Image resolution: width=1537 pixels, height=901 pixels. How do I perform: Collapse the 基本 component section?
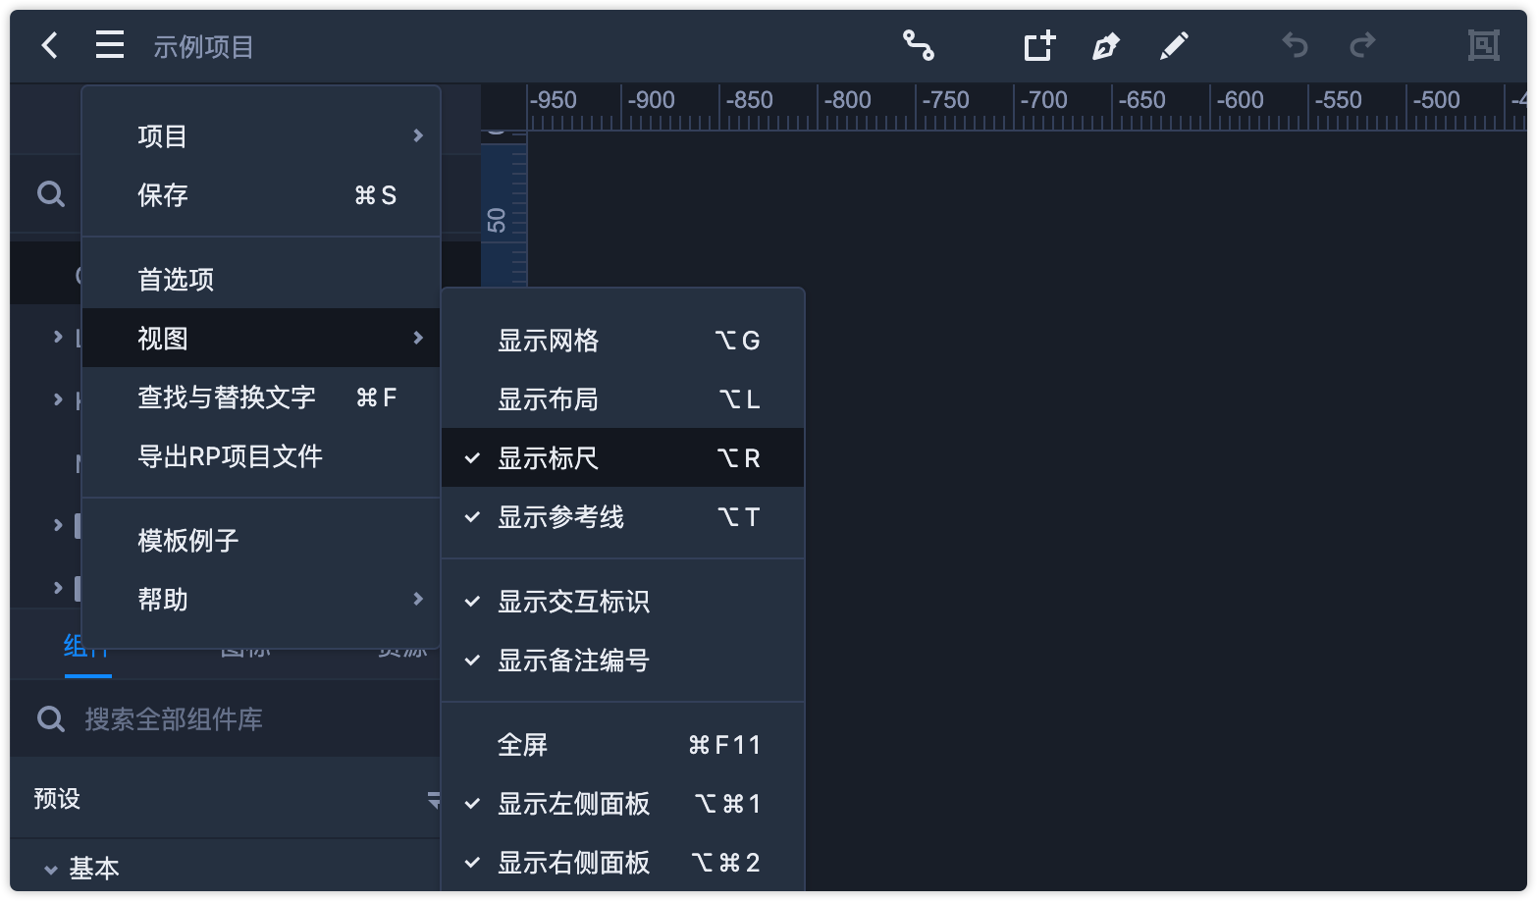tap(51, 870)
